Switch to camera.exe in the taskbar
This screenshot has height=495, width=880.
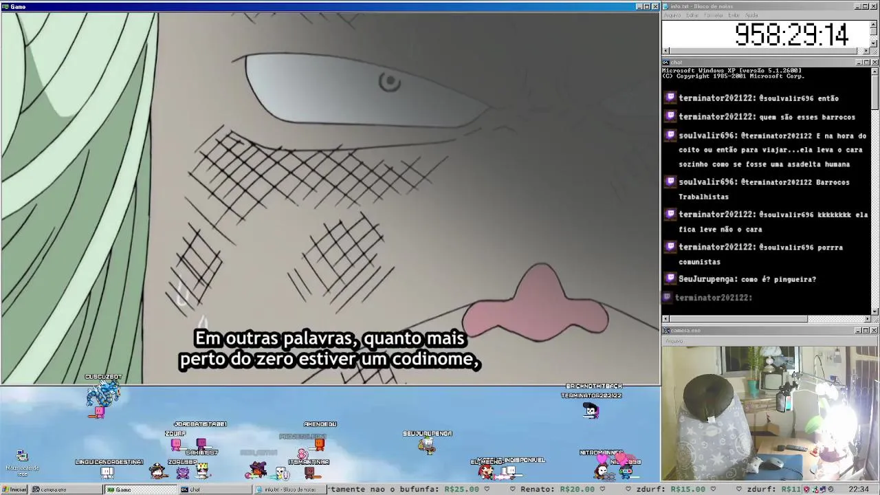[67, 489]
